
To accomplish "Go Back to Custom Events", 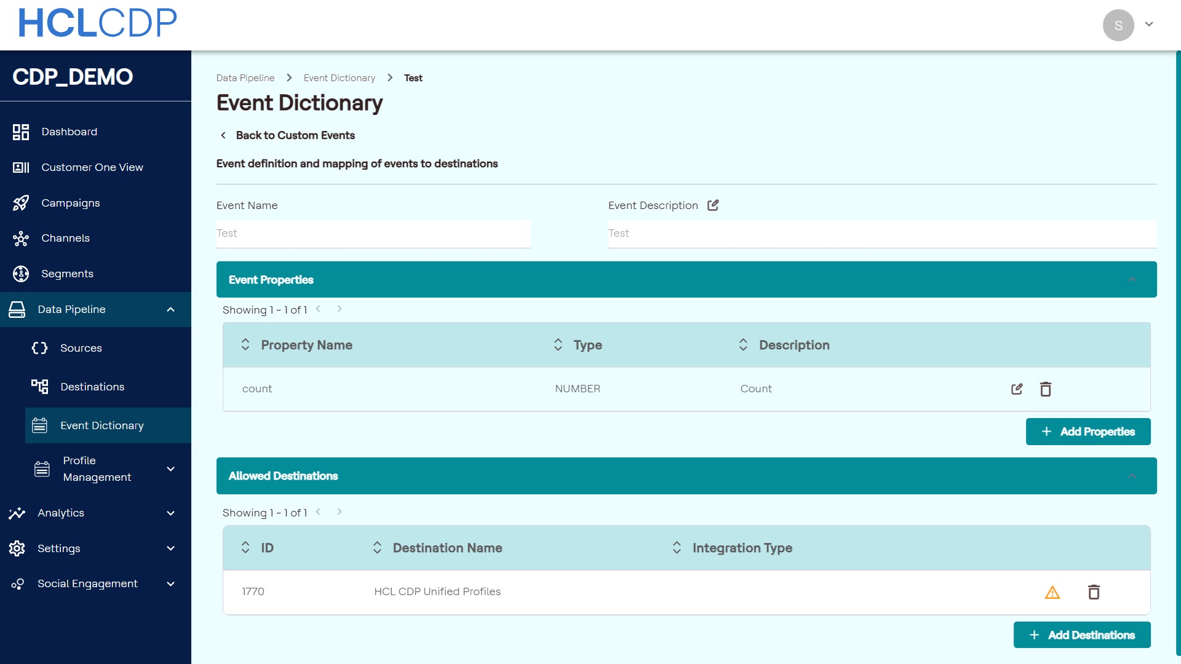I will click(295, 135).
